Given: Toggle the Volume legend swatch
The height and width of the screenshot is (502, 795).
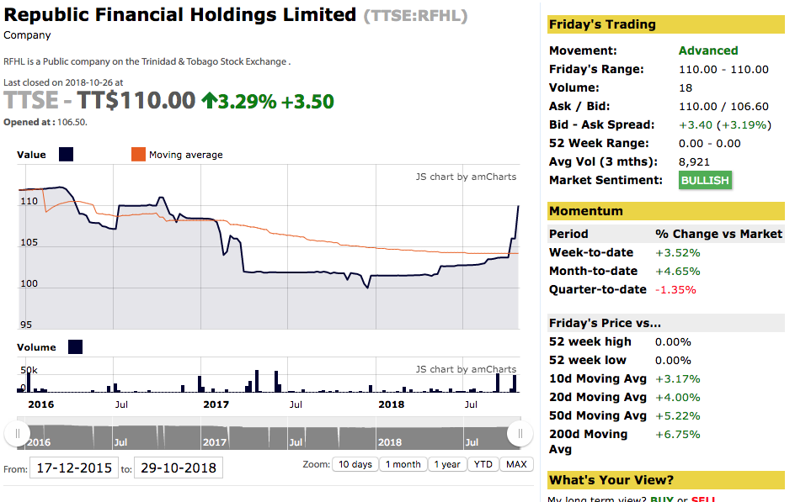Looking at the screenshot, I should 75,347.
